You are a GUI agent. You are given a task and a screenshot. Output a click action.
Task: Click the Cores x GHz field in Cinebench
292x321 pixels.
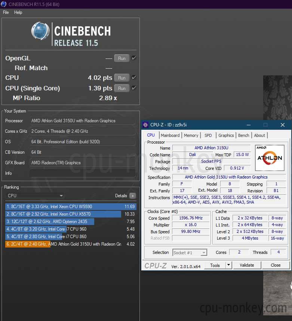click(x=82, y=131)
